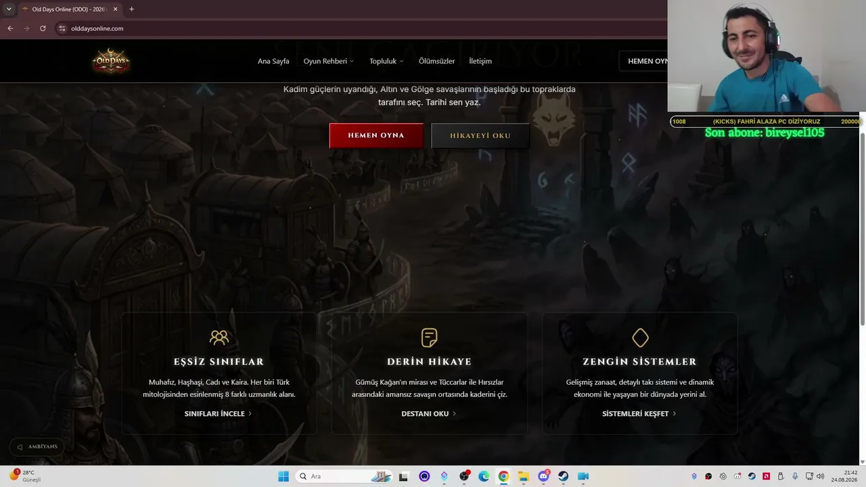The height and width of the screenshot is (487, 866).
Task: Click the diamond icon above ZENGİN SİSTEMLER
Action: pyautogui.click(x=640, y=338)
